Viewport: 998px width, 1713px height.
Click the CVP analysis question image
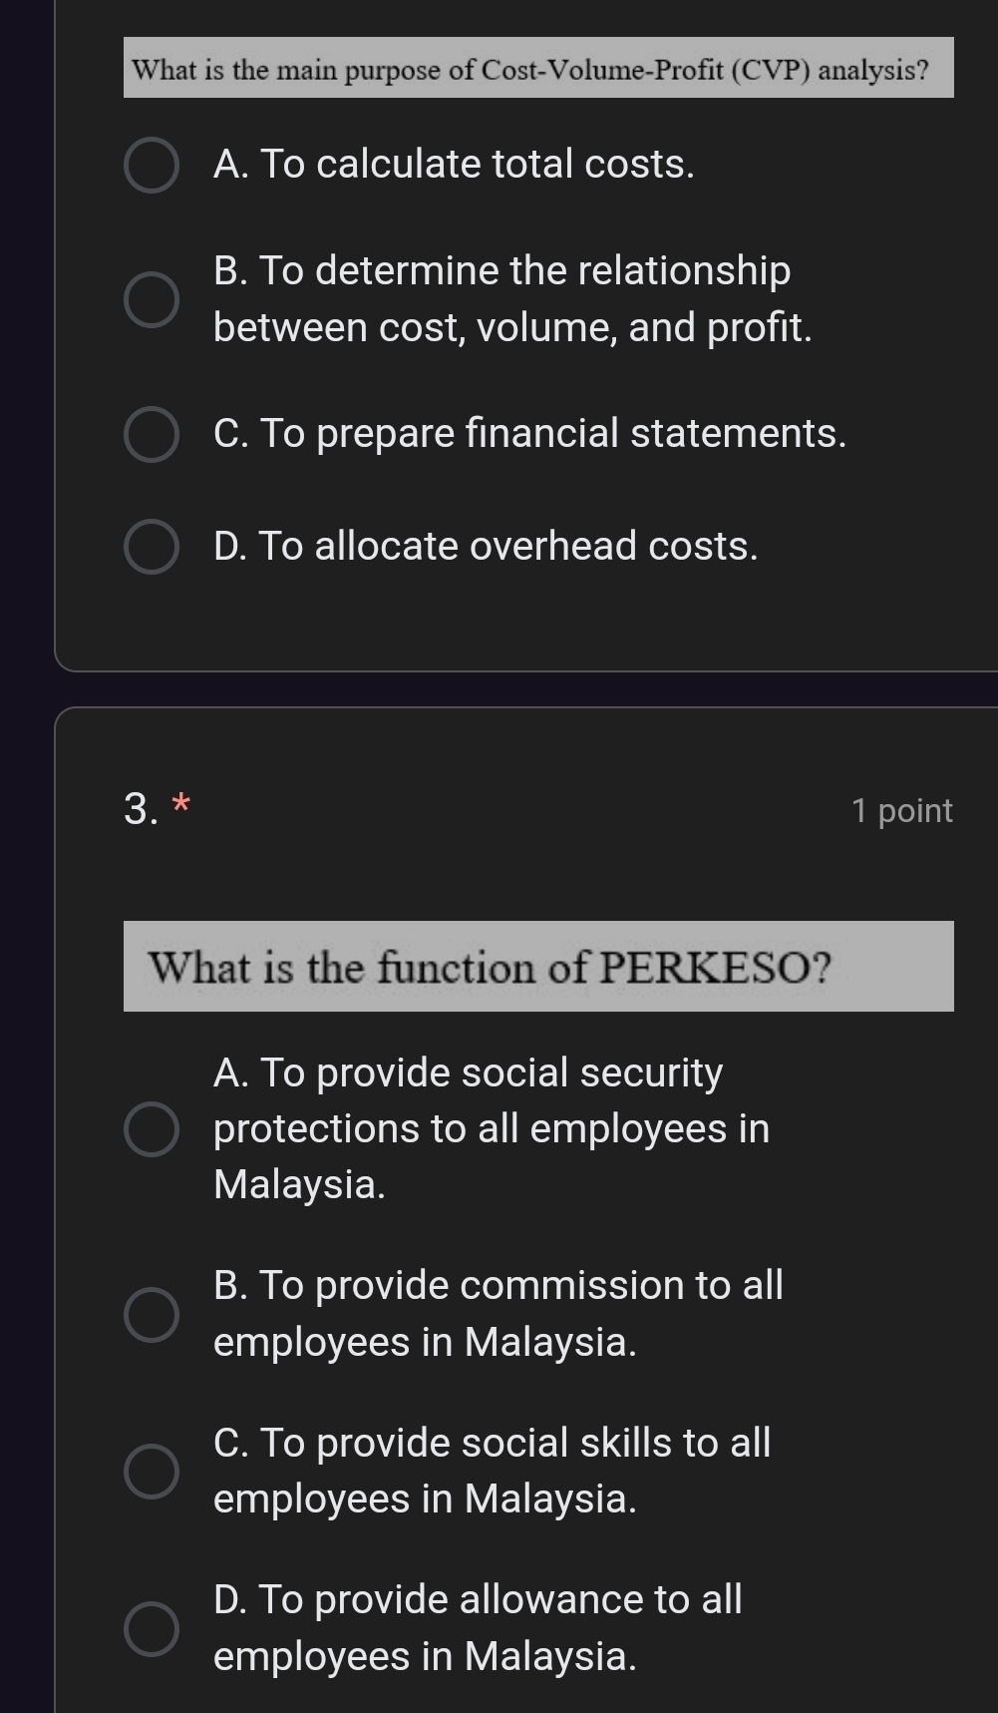[x=538, y=68]
